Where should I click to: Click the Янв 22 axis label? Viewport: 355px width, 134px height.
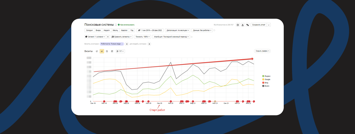click(x=248, y=103)
